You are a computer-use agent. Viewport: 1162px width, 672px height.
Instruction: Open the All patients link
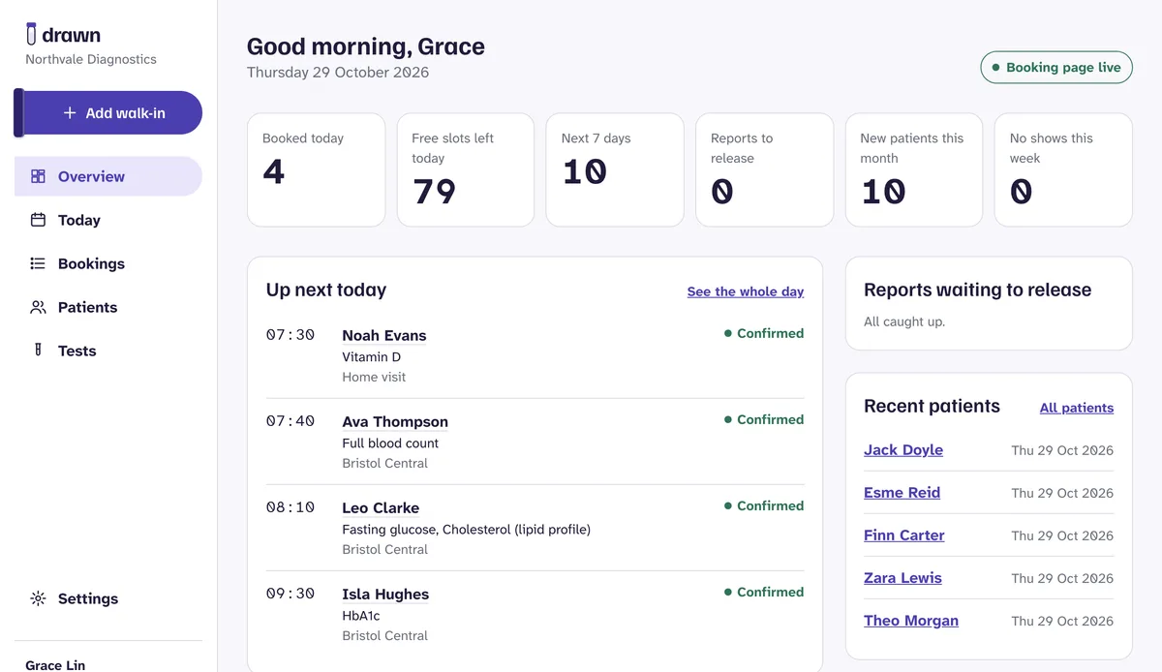click(1077, 408)
